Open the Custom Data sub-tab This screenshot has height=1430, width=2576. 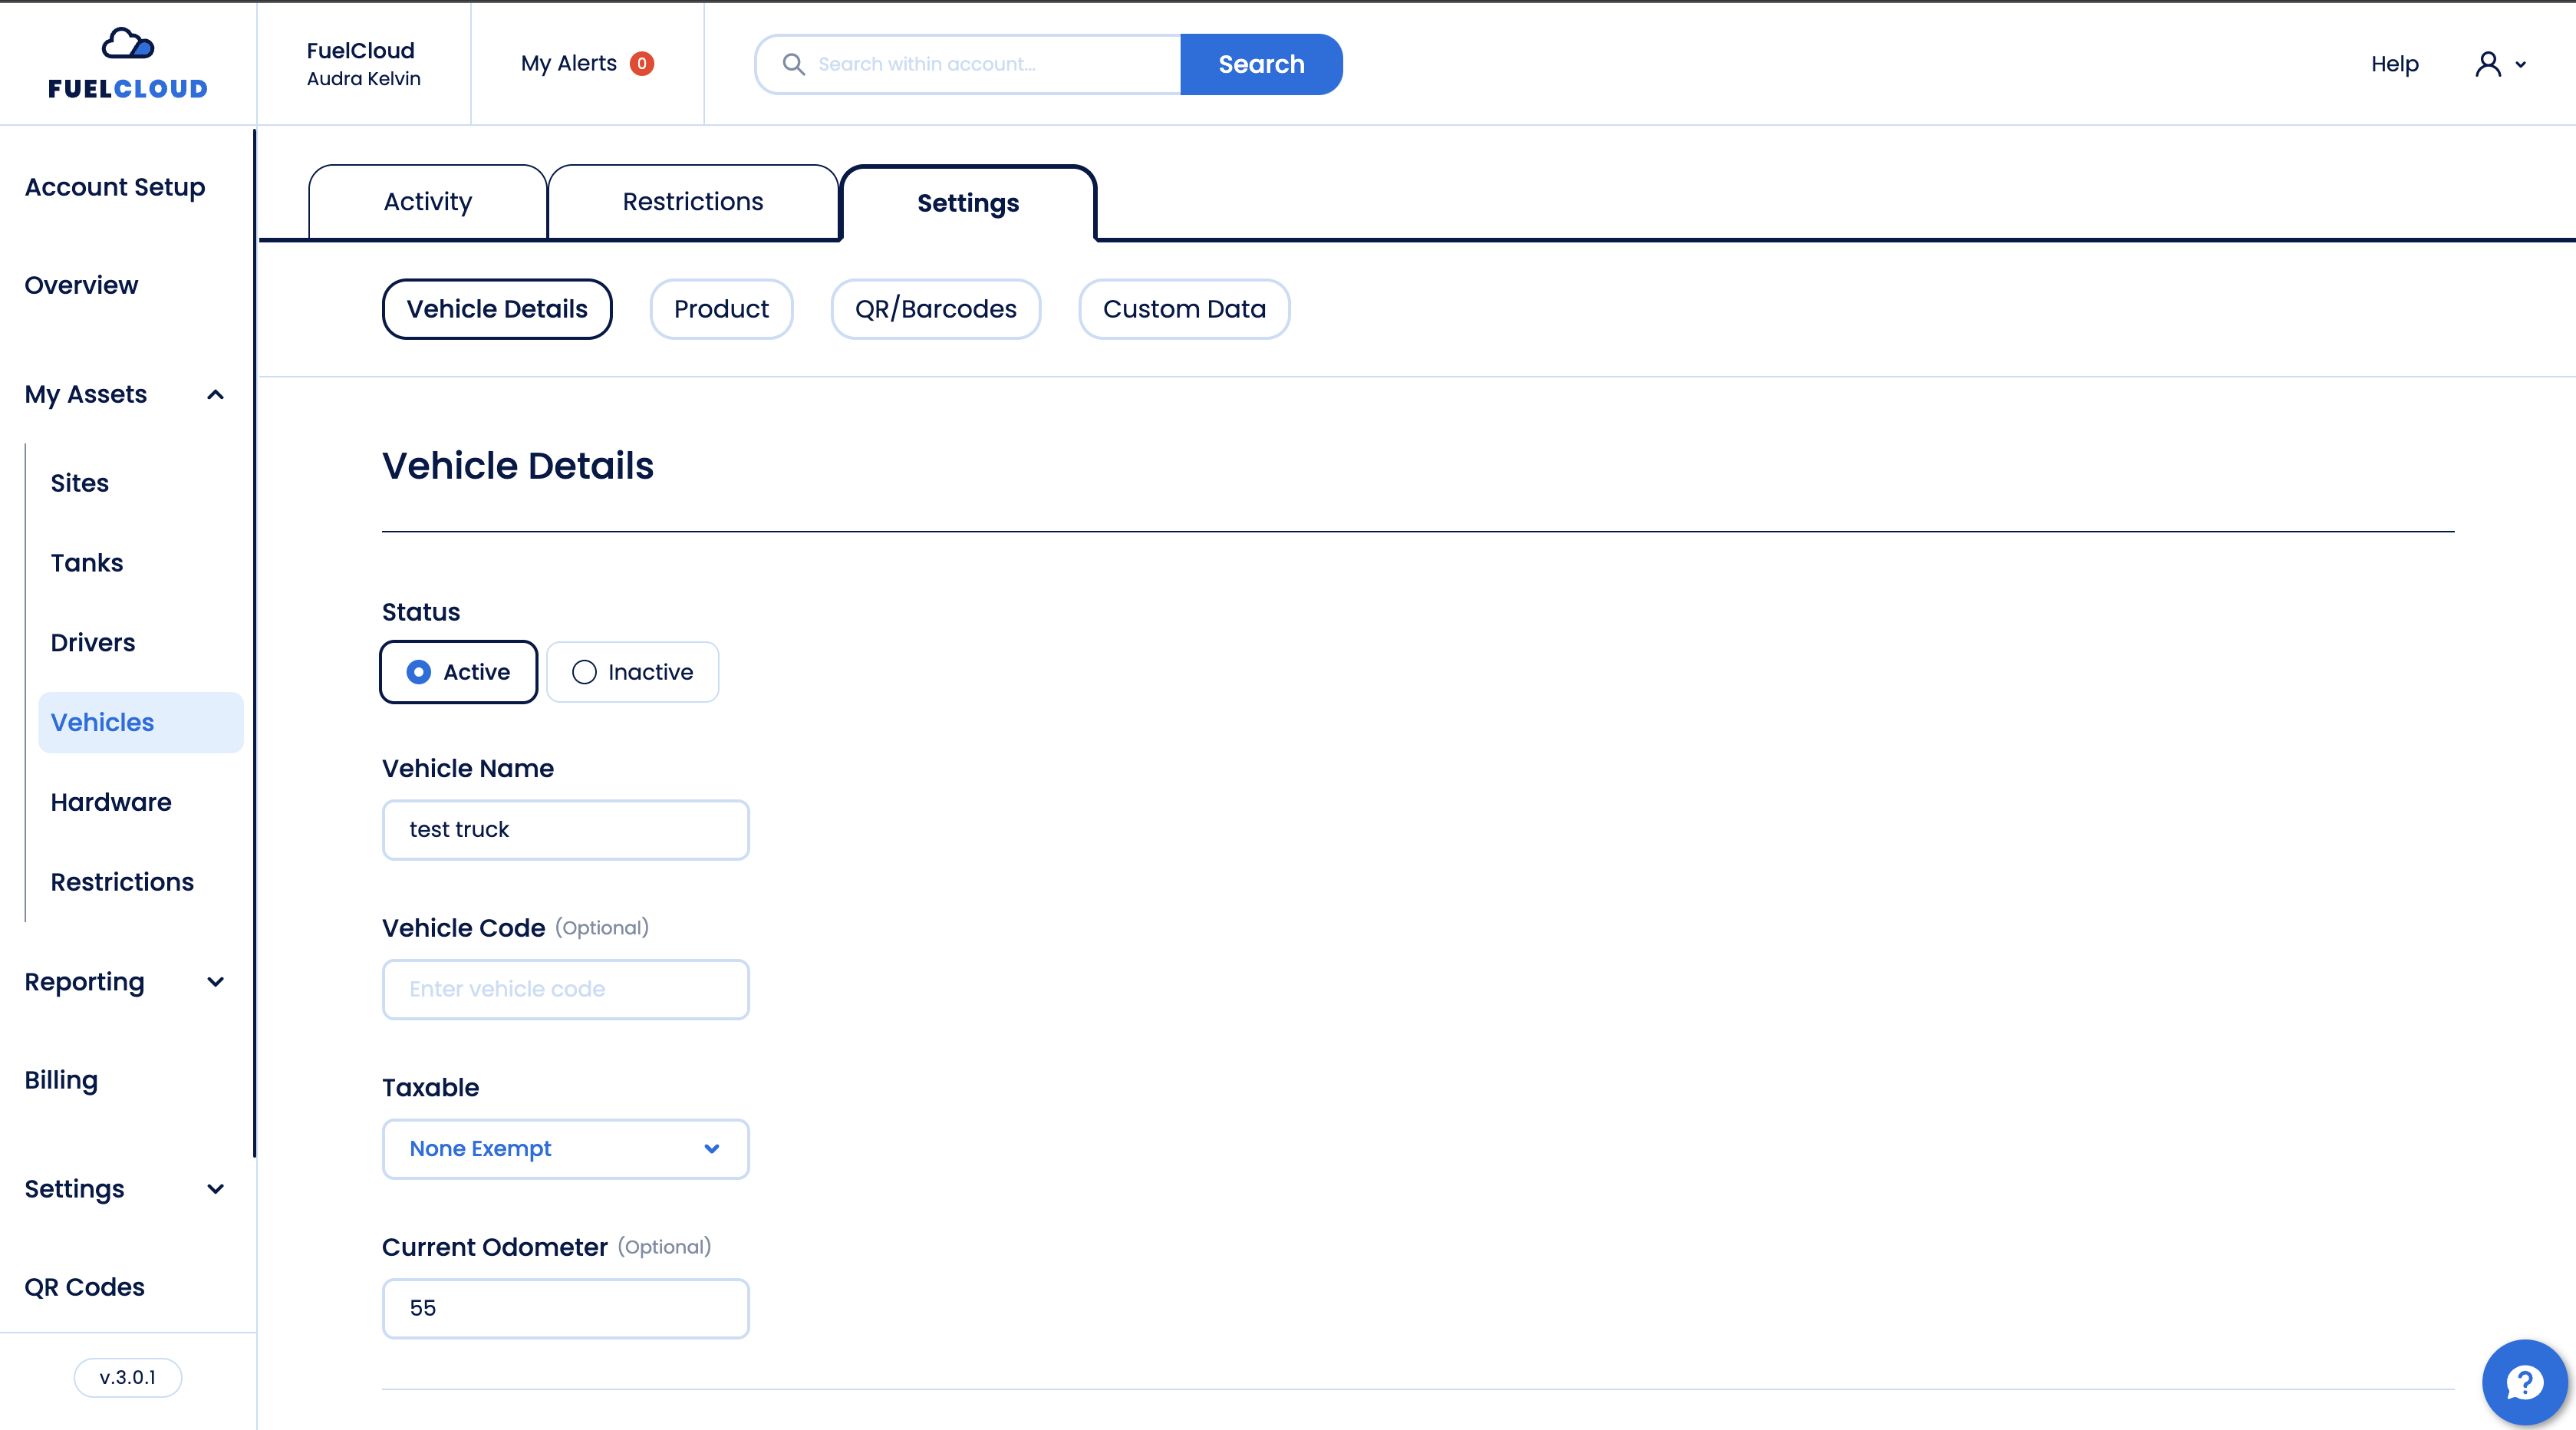(x=1184, y=309)
